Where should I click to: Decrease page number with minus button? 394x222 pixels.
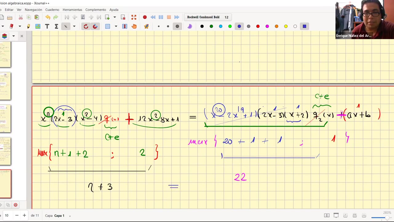[x=17, y=216]
